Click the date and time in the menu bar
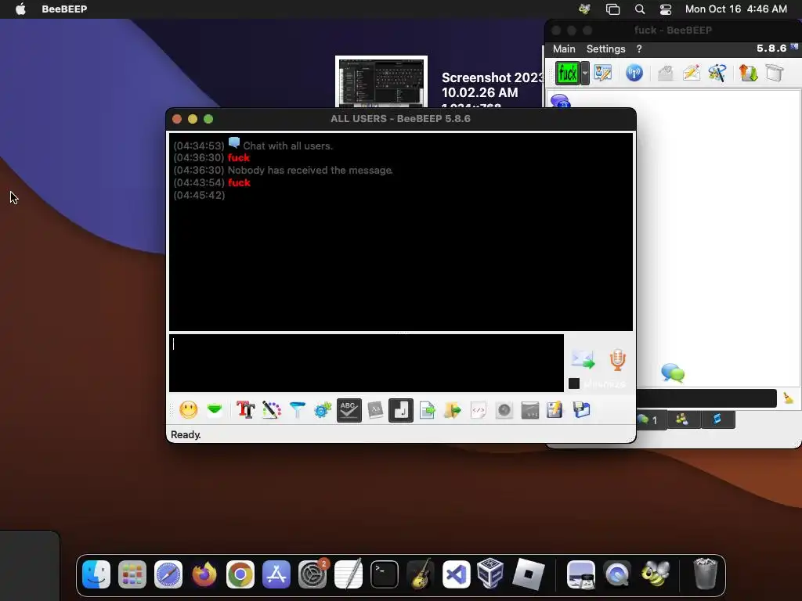Image resolution: width=802 pixels, height=601 pixels. 736,9
